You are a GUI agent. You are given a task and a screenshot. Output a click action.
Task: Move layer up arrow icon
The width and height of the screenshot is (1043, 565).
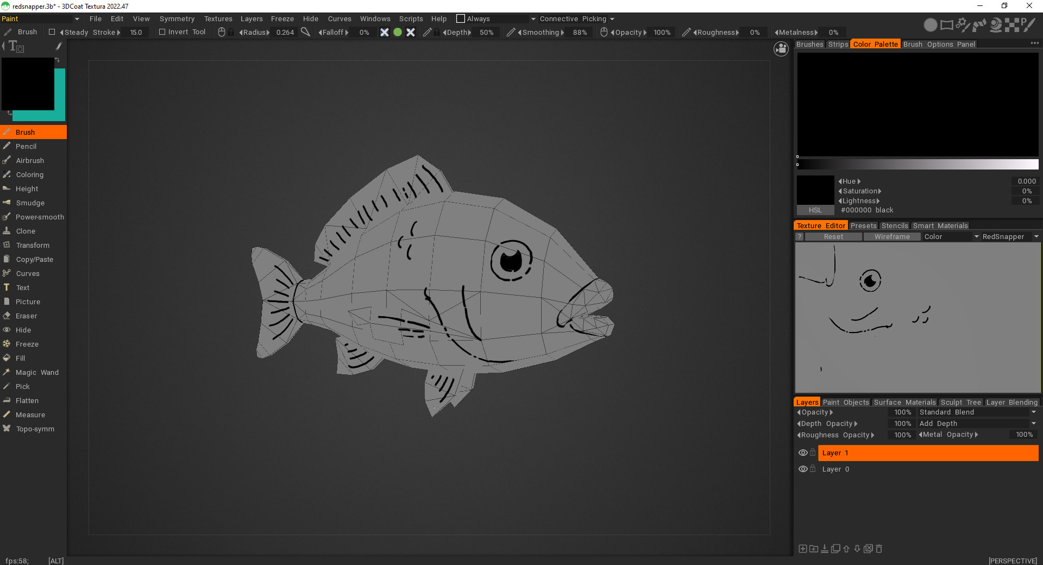click(x=846, y=549)
